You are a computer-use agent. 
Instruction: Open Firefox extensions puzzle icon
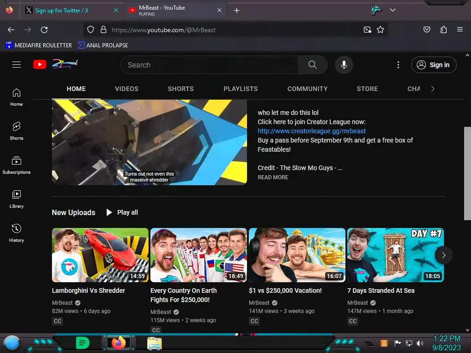coord(443,29)
